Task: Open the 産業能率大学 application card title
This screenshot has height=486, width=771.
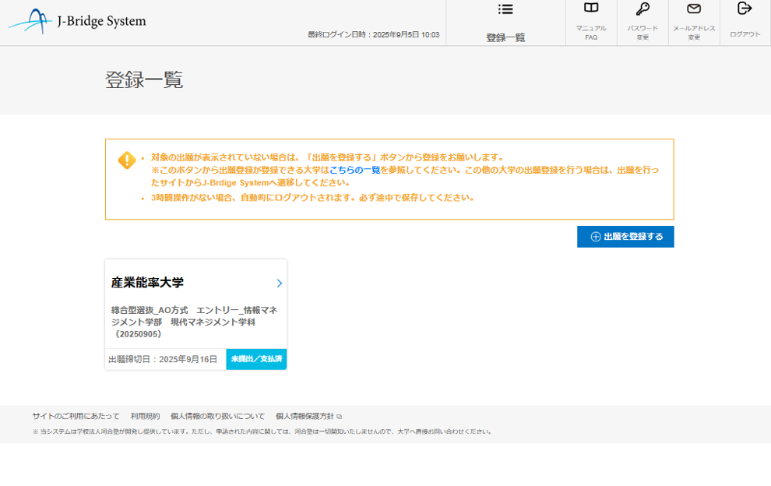Action: click(x=148, y=283)
